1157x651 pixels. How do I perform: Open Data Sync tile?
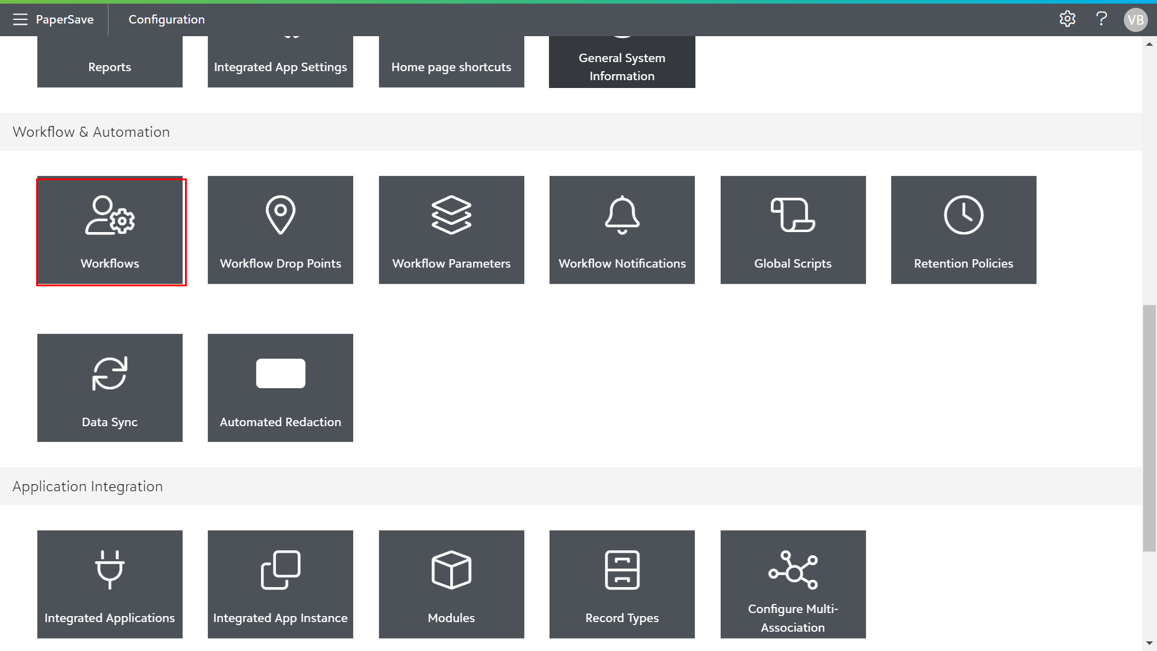(110, 388)
